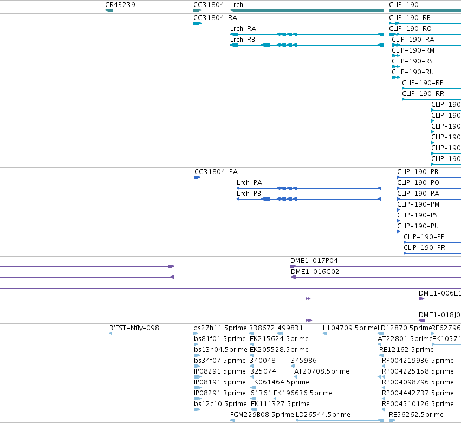Click the CLIP-190-RR transcript label
461x423 pixels.
tap(423, 94)
